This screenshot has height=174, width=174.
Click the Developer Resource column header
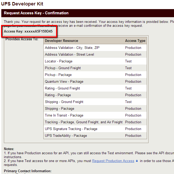[x=62, y=41]
